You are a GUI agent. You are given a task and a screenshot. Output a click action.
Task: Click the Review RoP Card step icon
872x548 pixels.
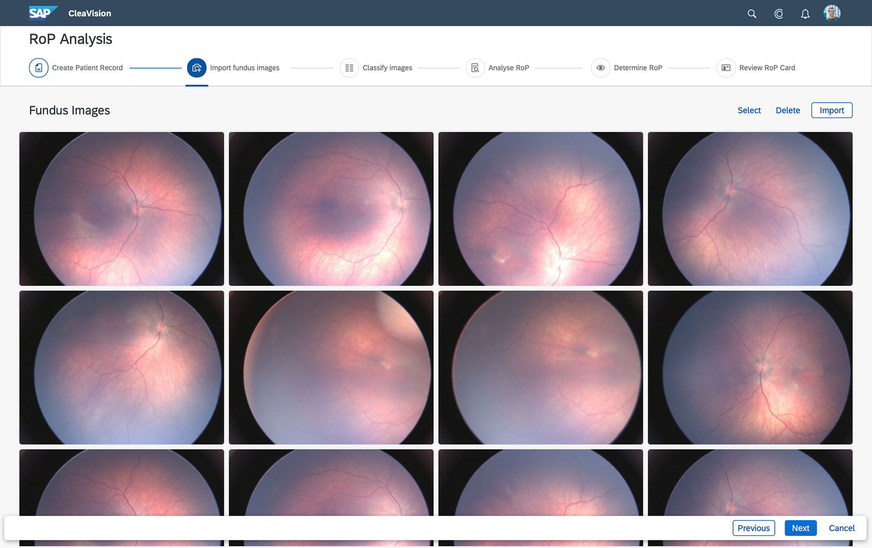pos(726,68)
